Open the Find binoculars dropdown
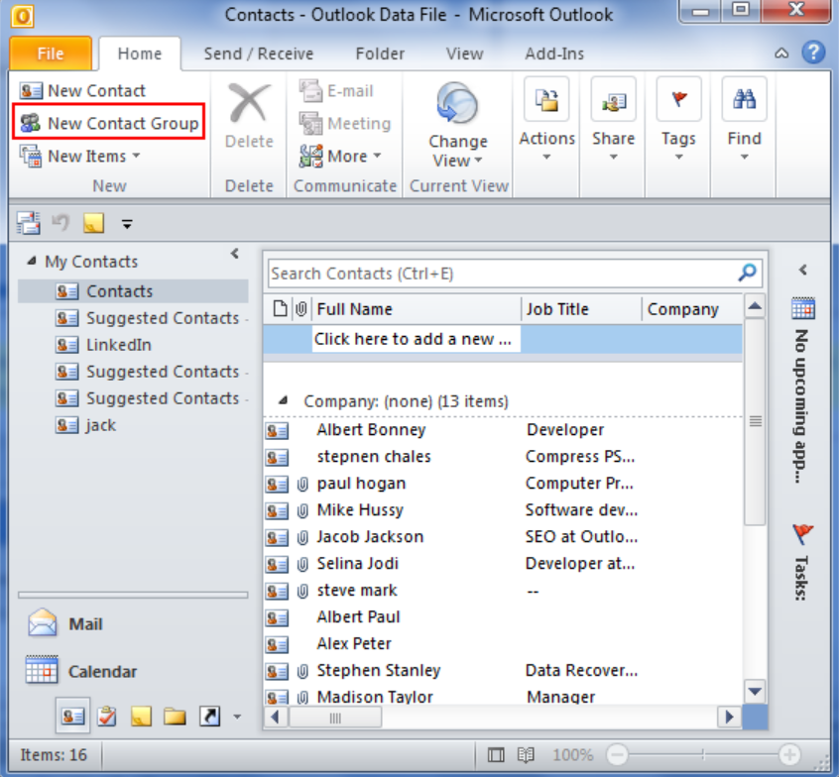 (745, 120)
